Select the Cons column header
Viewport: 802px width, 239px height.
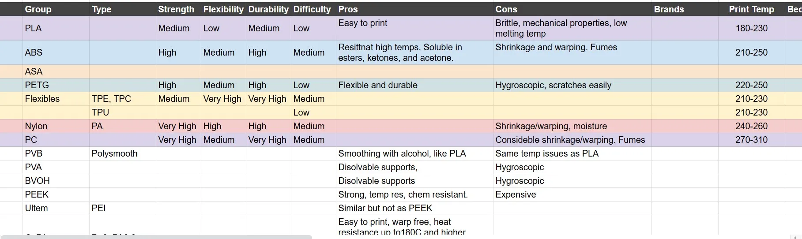pyautogui.click(x=572, y=9)
